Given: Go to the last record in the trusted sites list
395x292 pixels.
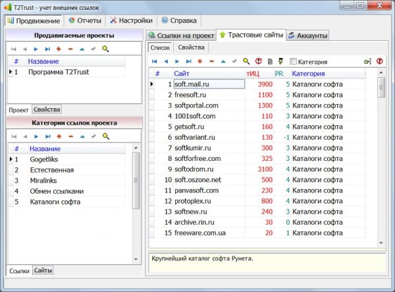Looking at the screenshot, I should coord(189,61).
